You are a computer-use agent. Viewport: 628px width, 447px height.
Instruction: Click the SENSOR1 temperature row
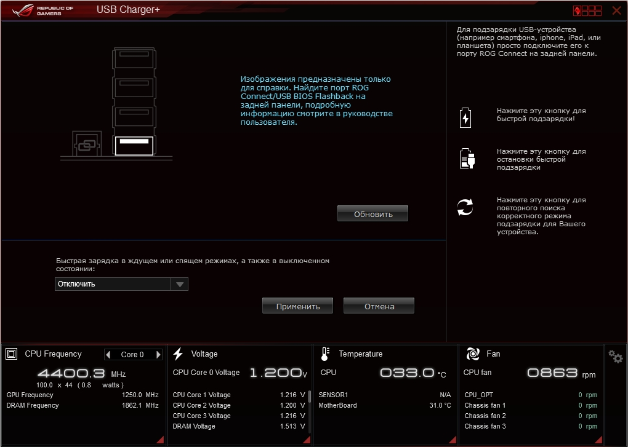pyautogui.click(x=385, y=395)
